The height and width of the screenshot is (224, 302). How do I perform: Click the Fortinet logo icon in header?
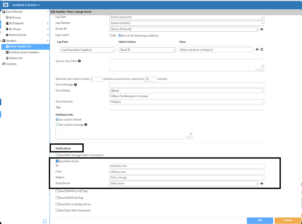point(6,5)
